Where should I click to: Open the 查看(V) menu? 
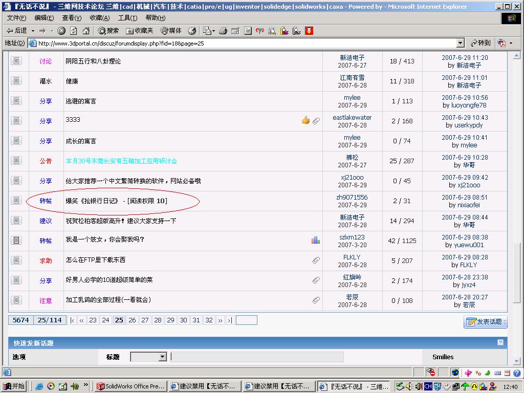coord(72,18)
